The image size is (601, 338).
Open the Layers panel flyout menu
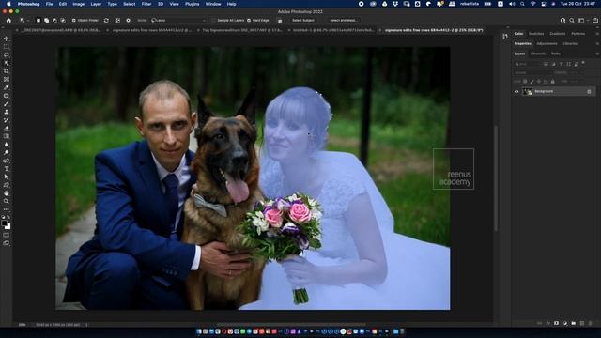[x=597, y=54]
